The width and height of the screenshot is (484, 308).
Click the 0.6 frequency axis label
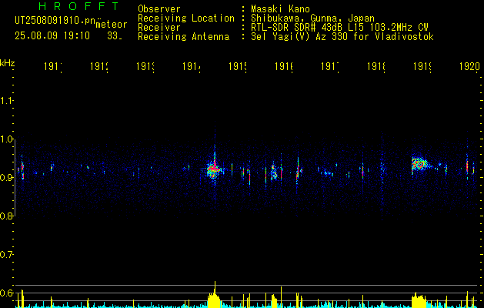(x=6, y=293)
